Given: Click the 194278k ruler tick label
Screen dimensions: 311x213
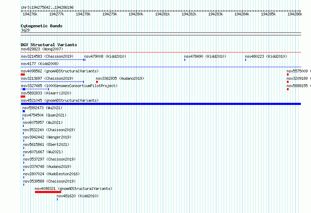Looking at the screenshot, I should pos(83,14).
